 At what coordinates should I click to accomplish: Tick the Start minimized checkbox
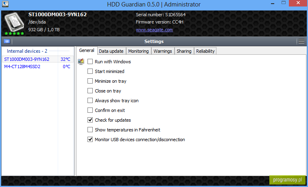coord(90,71)
